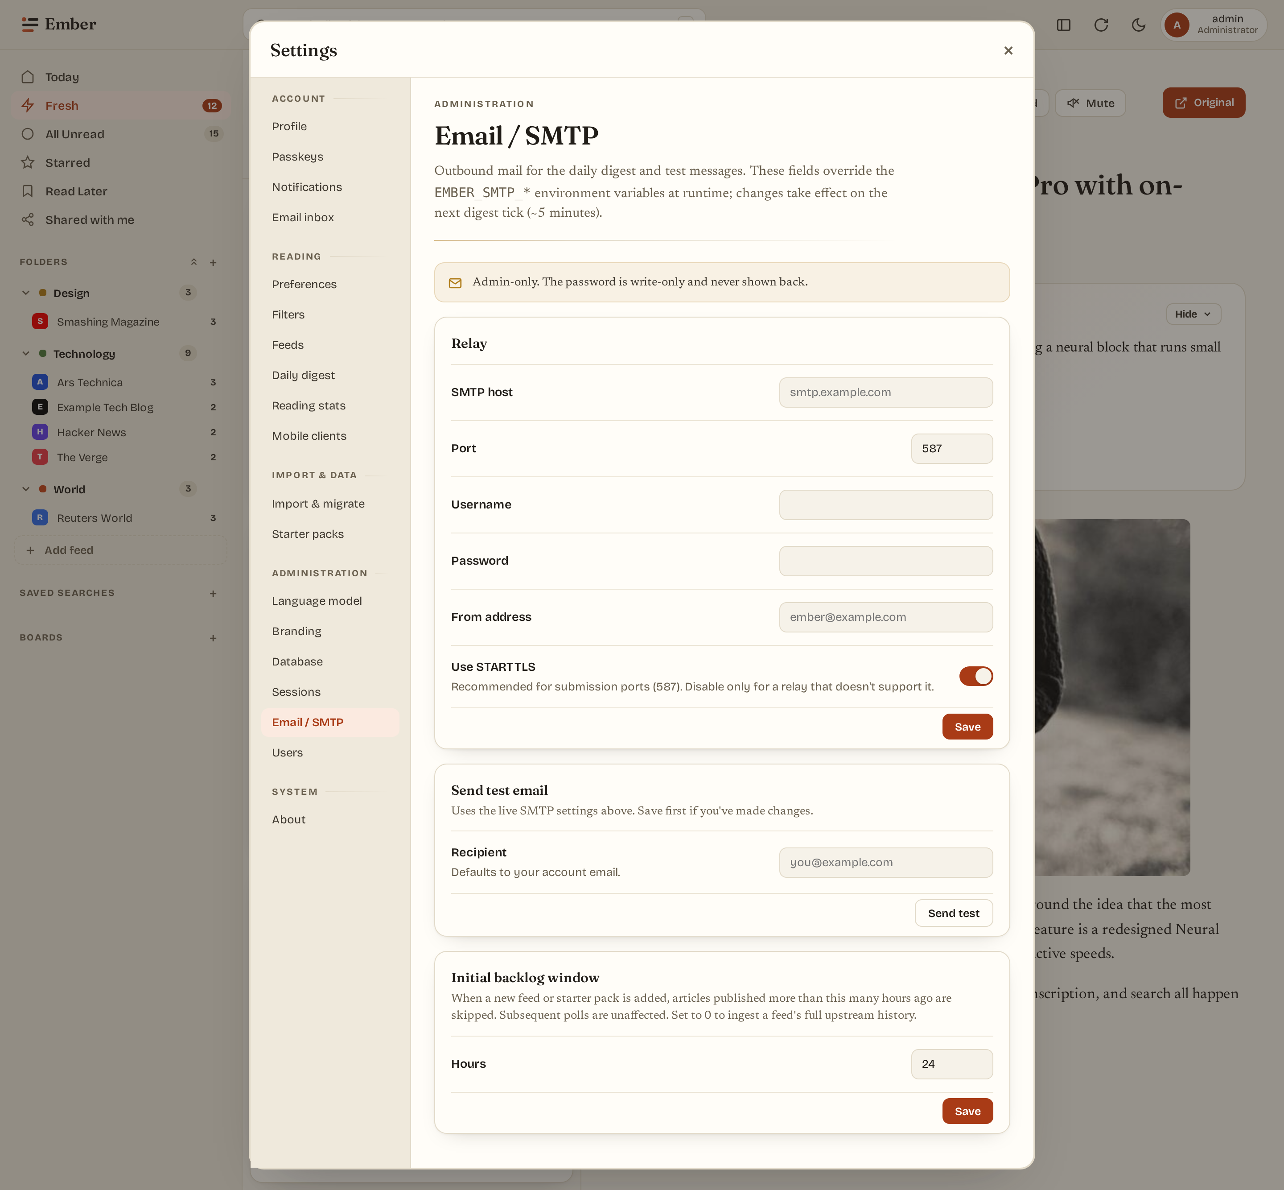Add a new board plus icon
Image resolution: width=1284 pixels, height=1190 pixels.
pyautogui.click(x=213, y=638)
